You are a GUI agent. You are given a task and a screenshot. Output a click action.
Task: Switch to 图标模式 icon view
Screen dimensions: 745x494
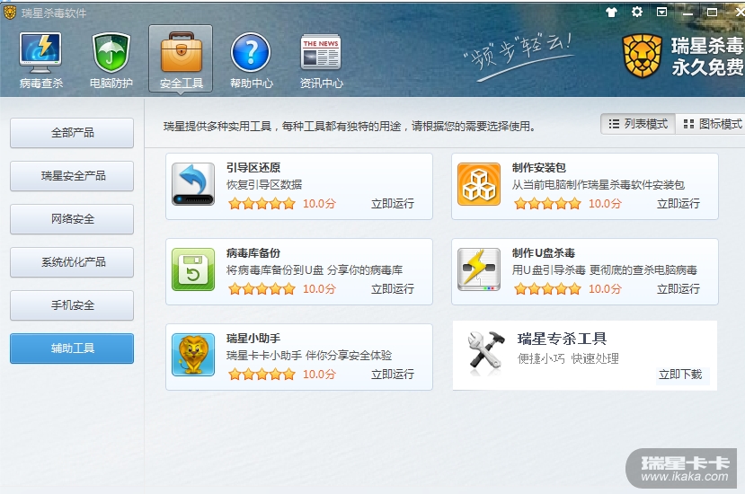pyautogui.click(x=712, y=124)
